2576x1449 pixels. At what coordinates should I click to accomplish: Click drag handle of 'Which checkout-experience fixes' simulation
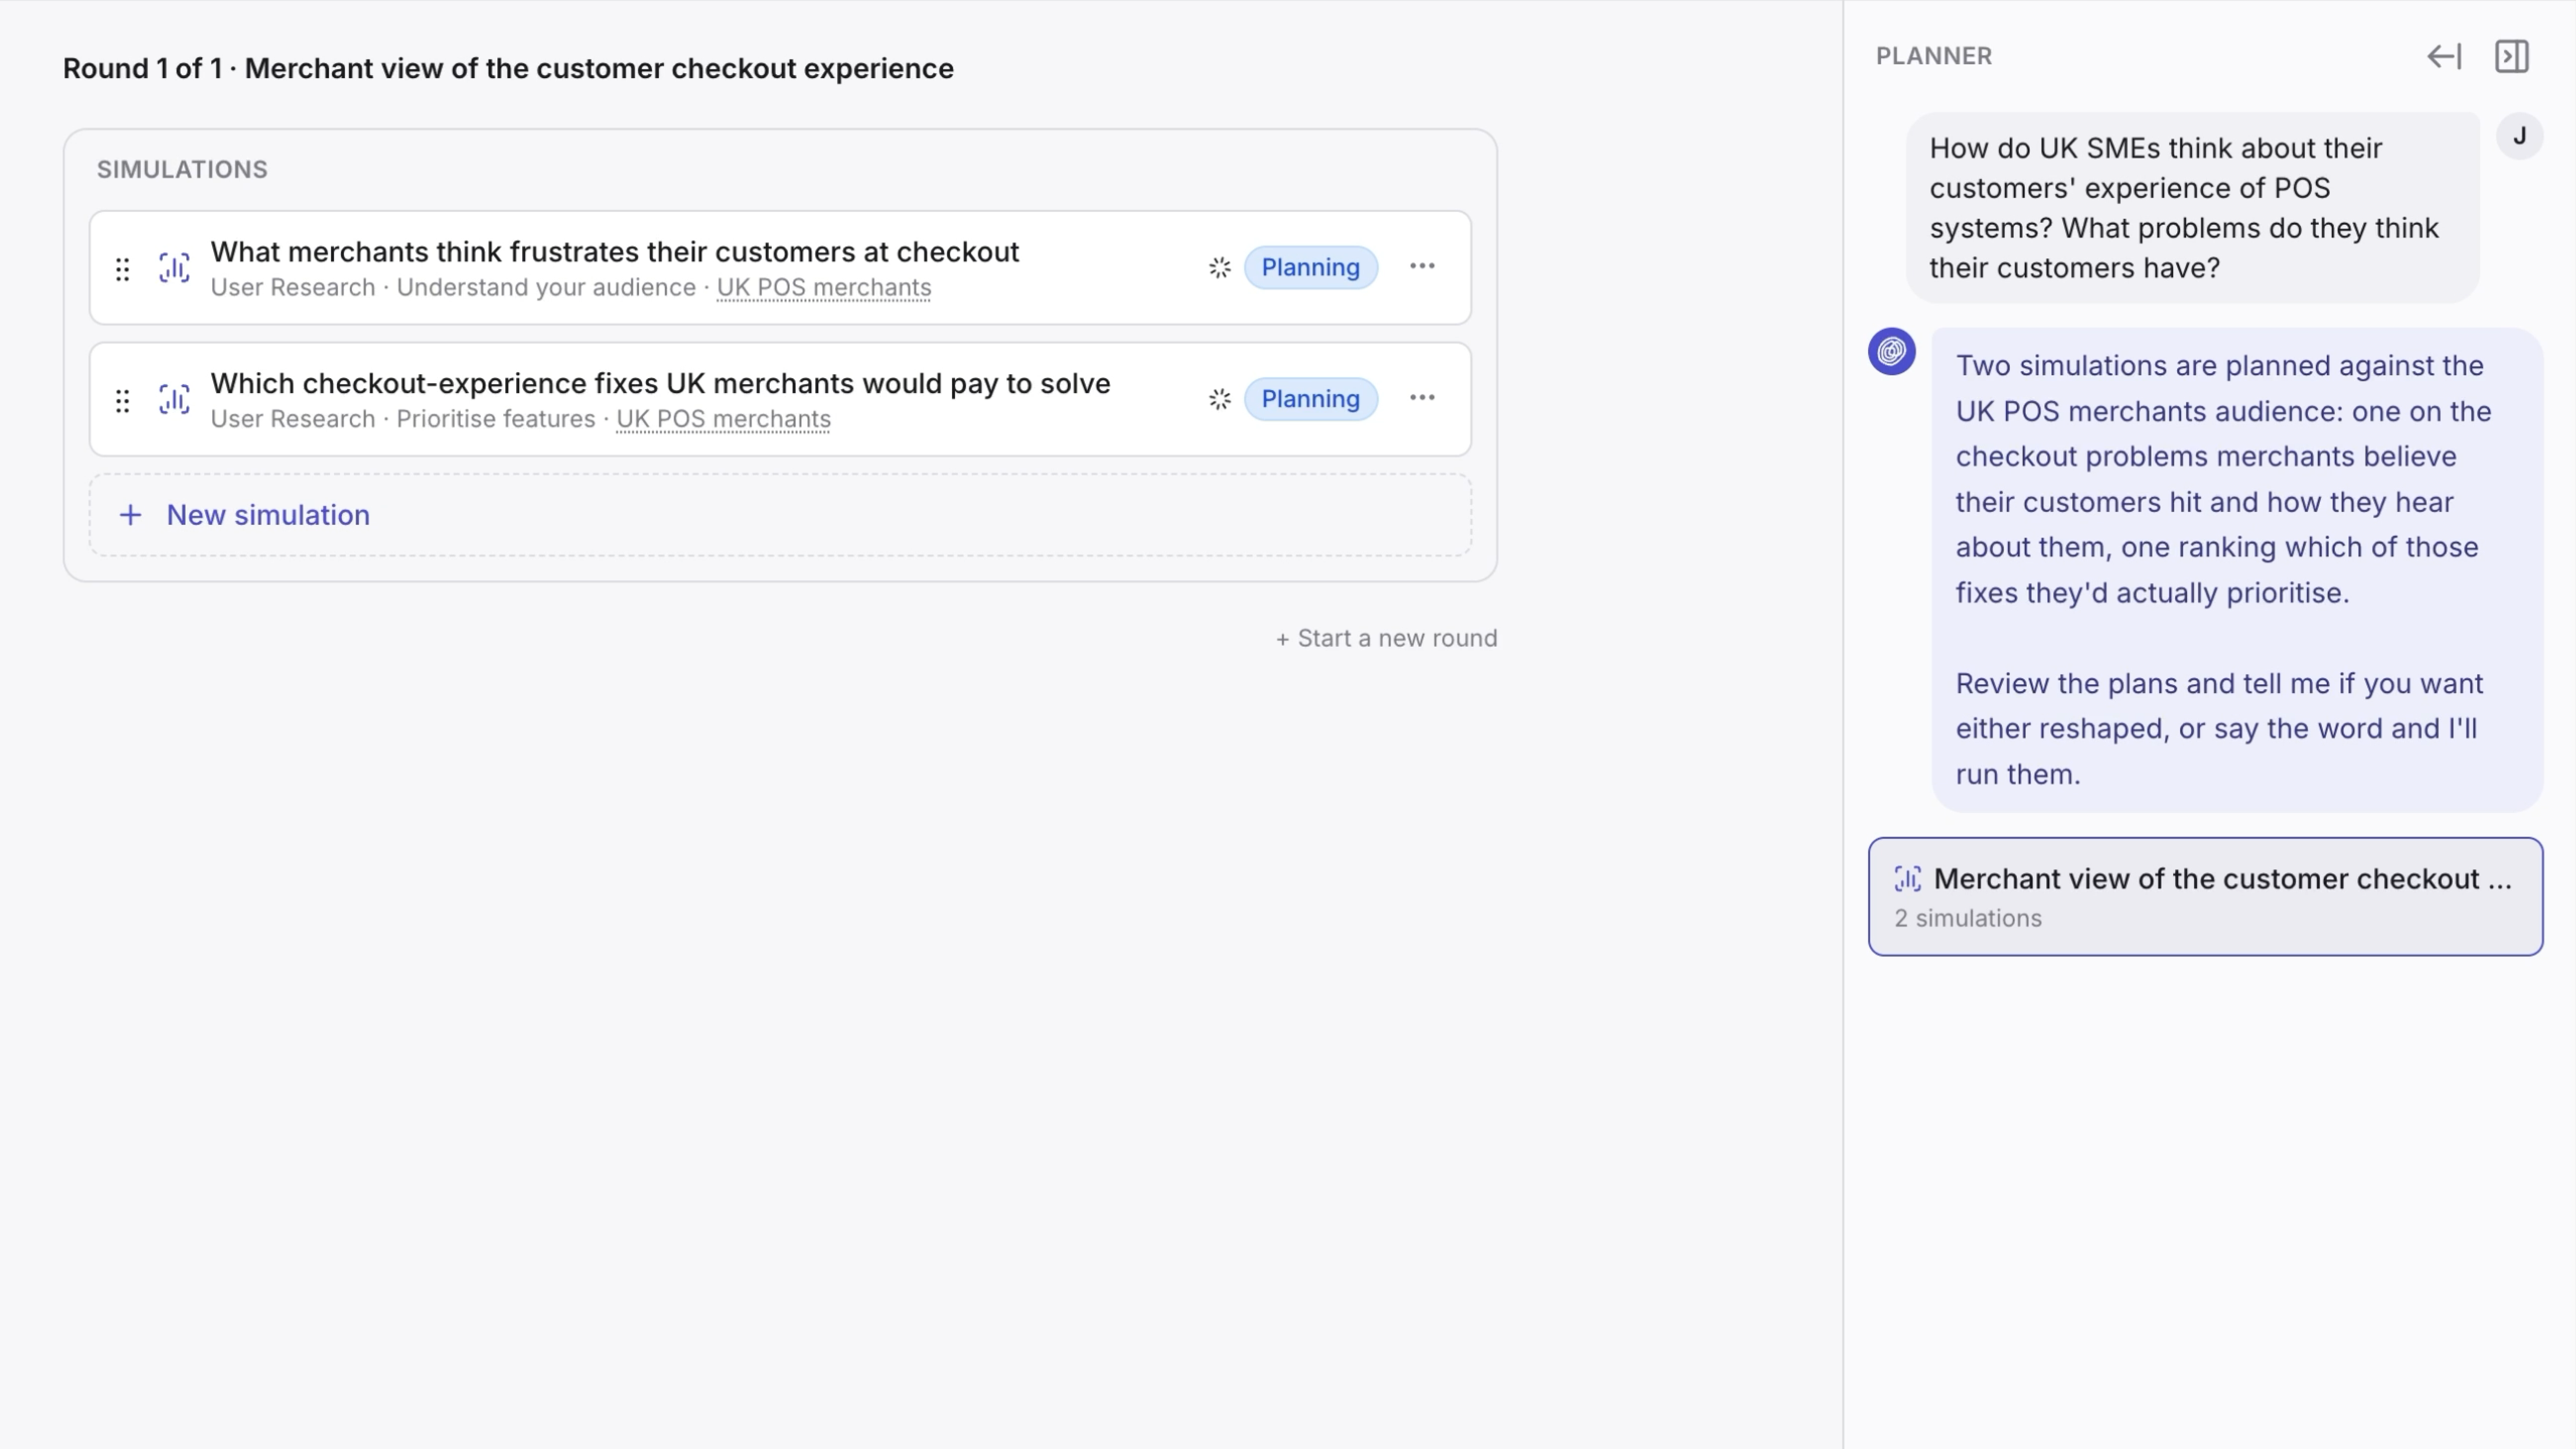pyautogui.click(x=122, y=401)
